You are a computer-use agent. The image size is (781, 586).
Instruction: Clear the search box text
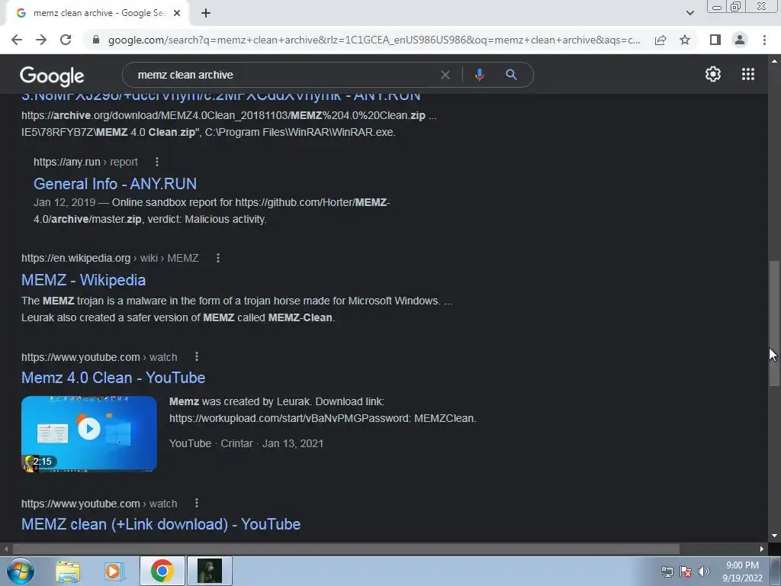point(445,75)
